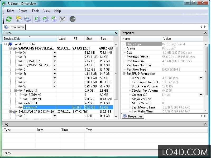Open the dropdown arrow for V: drive

click(55, 82)
